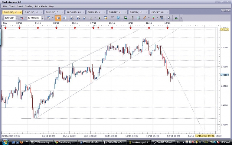The height and width of the screenshot is (145, 232).
Task: Close the EUR/USD, D1 tab
Action: (x=62, y=12)
